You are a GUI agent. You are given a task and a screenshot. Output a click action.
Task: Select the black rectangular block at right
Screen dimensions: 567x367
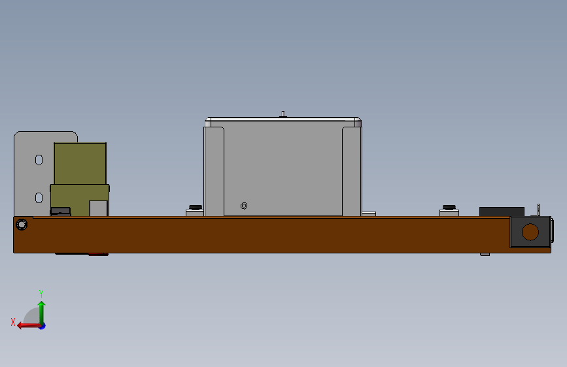point(502,212)
